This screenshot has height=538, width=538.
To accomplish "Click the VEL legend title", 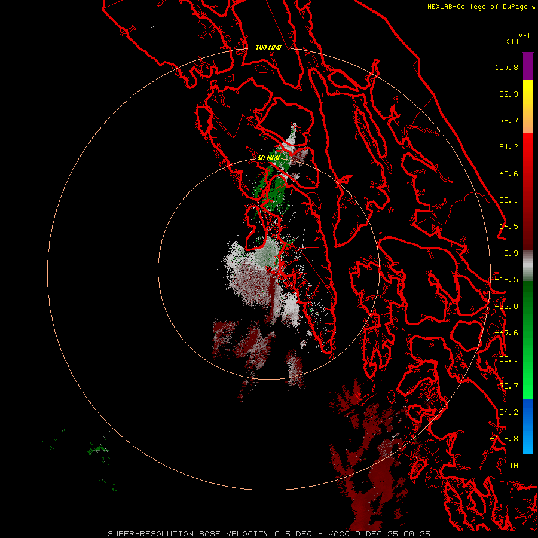I will click(525, 36).
